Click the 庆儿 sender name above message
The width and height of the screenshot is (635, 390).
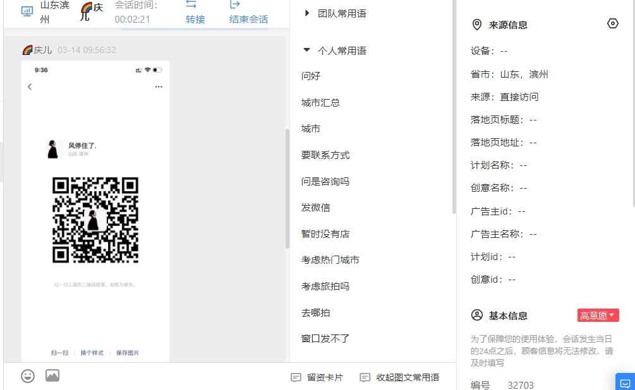click(42, 50)
